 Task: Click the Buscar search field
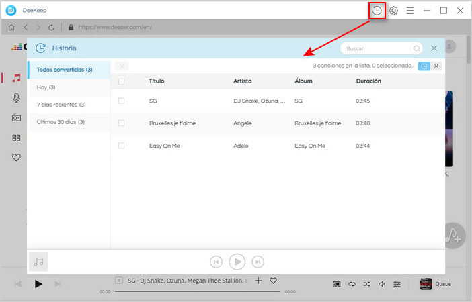point(381,48)
